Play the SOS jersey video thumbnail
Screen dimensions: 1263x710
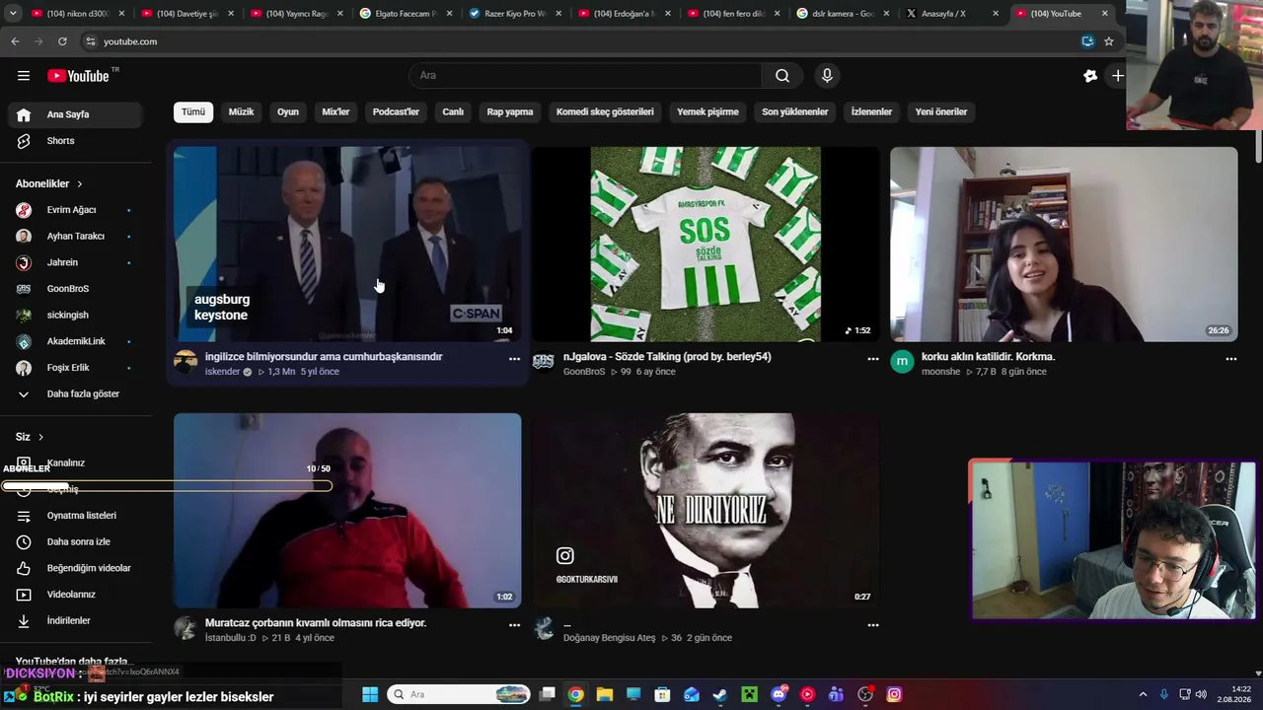click(x=706, y=245)
